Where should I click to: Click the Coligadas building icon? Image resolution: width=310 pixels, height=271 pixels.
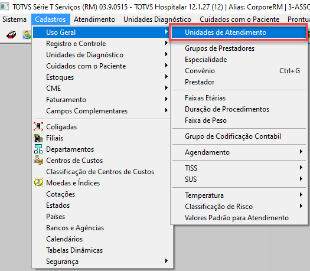click(x=38, y=126)
